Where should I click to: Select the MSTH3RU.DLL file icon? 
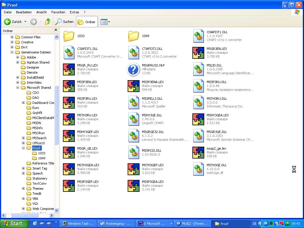(x=198, y=102)
